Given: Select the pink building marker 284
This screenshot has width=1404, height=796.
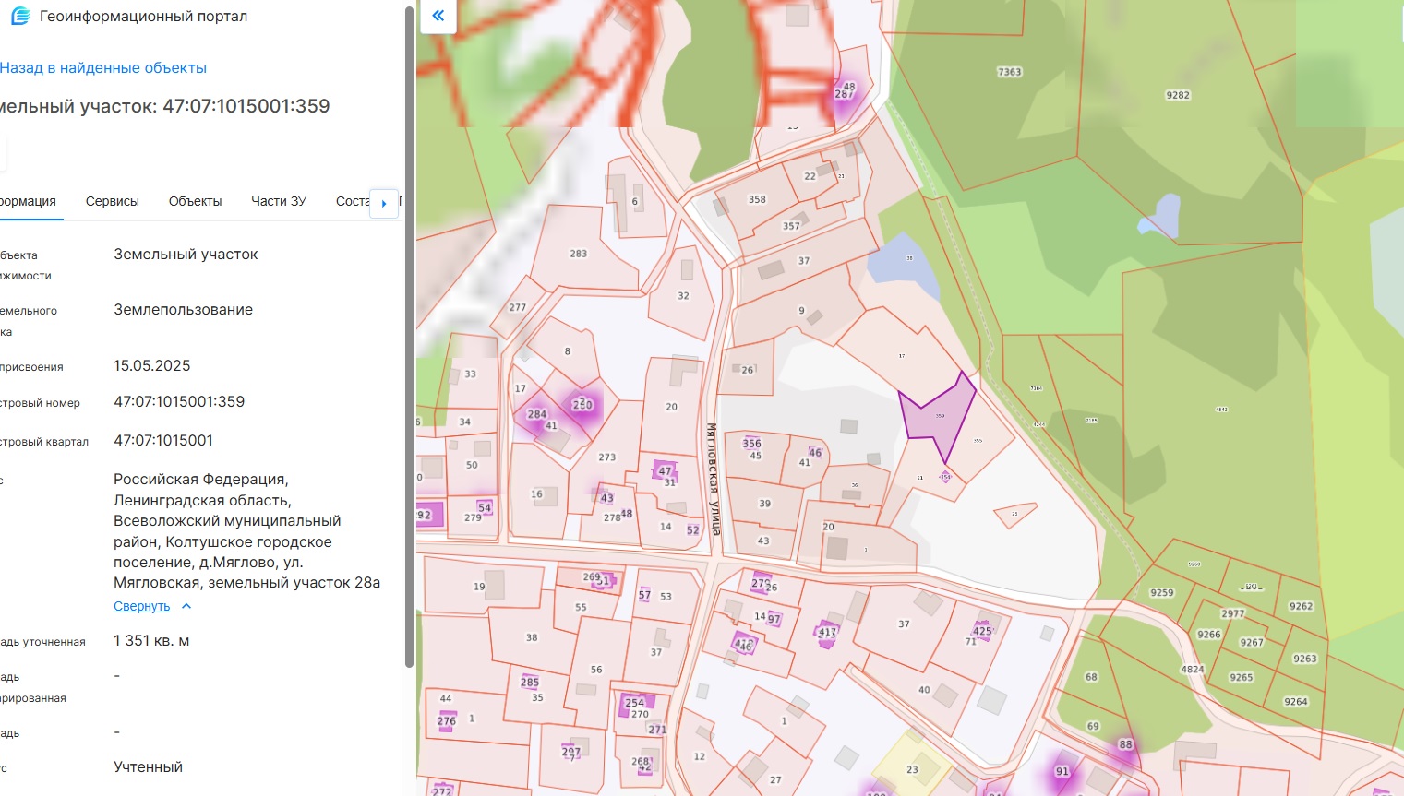Looking at the screenshot, I should [536, 415].
